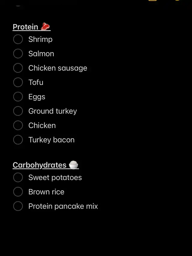The image size is (192, 256).
Task: Toggle the Eggs checklist circle
Action: 18,97
